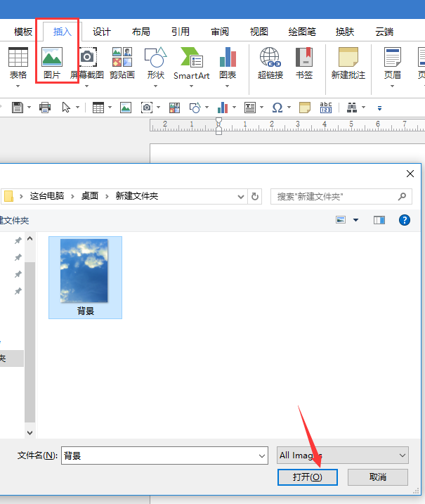Open the 页眉 header tool
The width and height of the screenshot is (425, 504).
(x=392, y=64)
